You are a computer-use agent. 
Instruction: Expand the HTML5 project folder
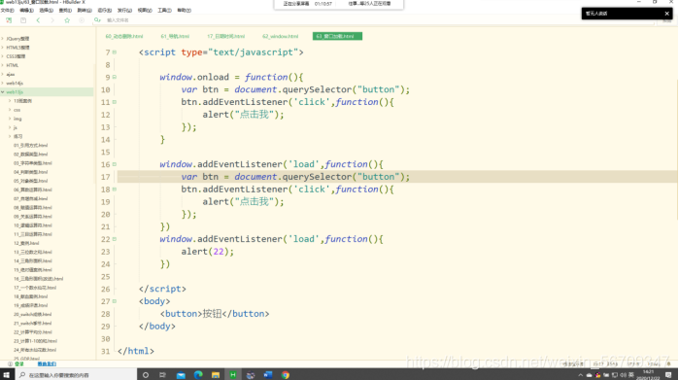(x=3, y=48)
